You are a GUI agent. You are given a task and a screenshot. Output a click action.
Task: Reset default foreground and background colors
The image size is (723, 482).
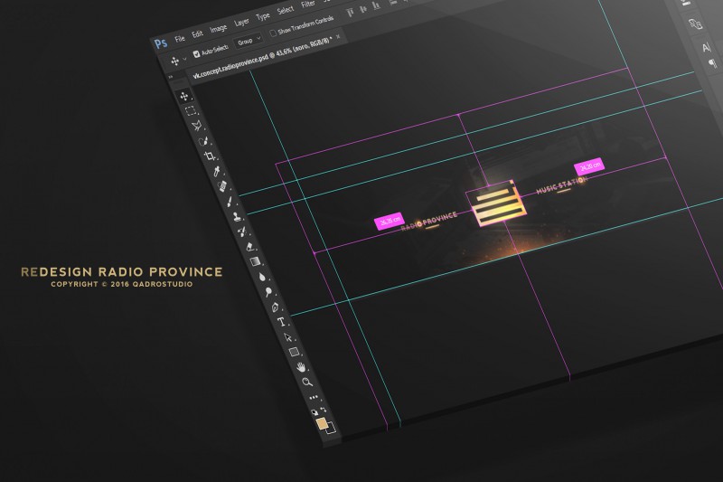(315, 411)
